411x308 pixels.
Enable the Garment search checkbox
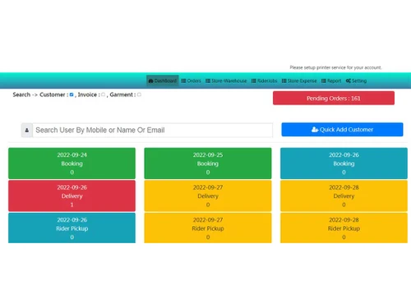[139, 94]
